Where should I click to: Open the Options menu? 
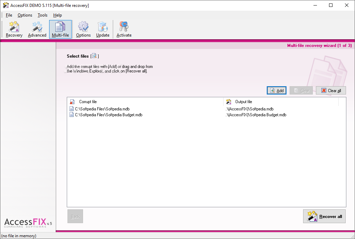click(25, 15)
